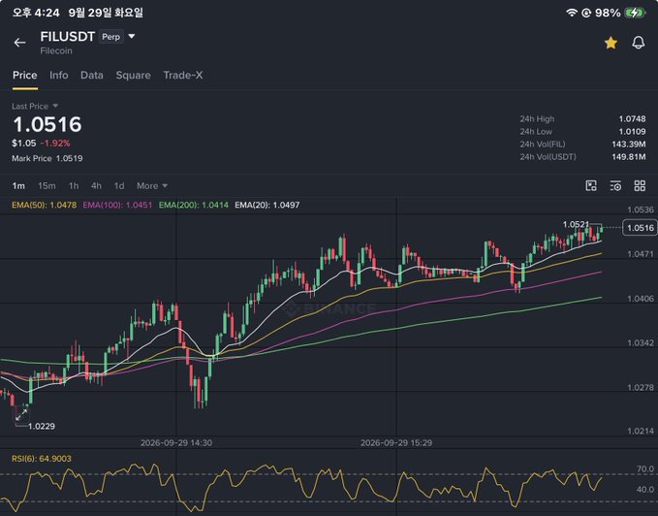Screen dimensions: 658x516
Task: Expand chart with the fullscreen arrows icon
Action: coord(21,414)
